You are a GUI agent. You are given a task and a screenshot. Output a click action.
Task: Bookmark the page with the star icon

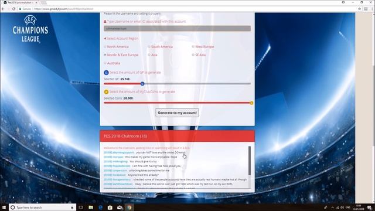(359, 9)
